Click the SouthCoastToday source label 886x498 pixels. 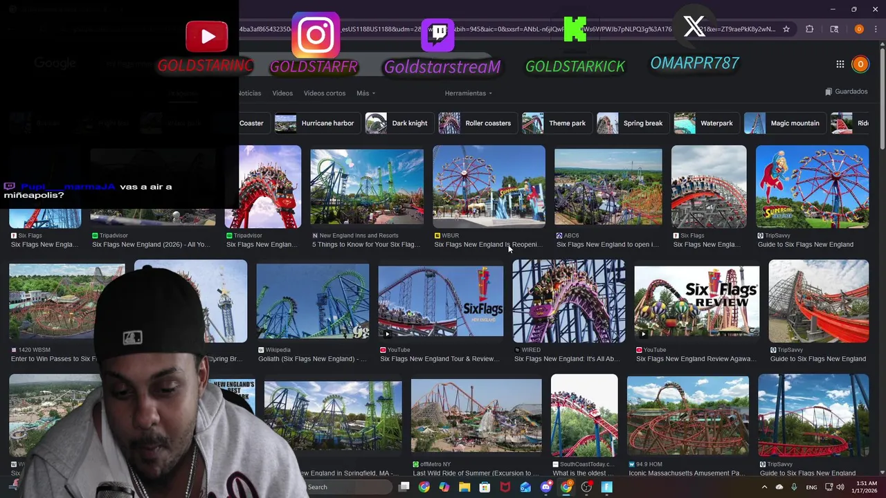coord(586,464)
